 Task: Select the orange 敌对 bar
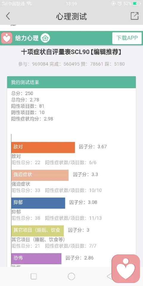click(x=43, y=147)
